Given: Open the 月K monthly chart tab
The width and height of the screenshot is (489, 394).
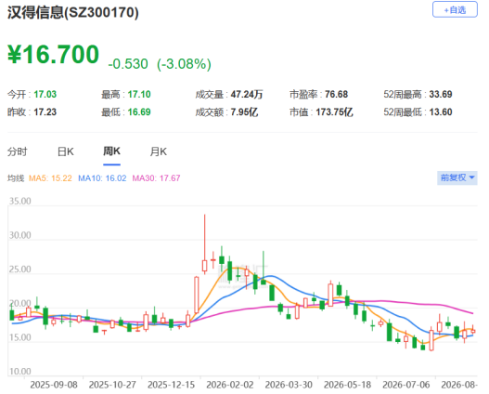Looking at the screenshot, I should [x=159, y=151].
